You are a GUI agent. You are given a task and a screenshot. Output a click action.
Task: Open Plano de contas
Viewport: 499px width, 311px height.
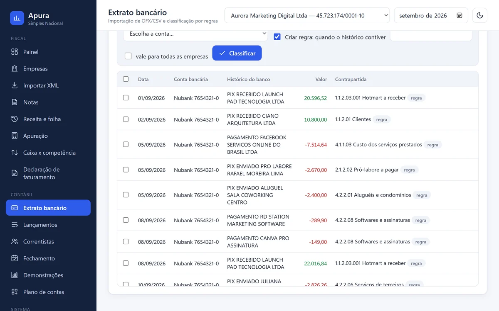[48, 292]
